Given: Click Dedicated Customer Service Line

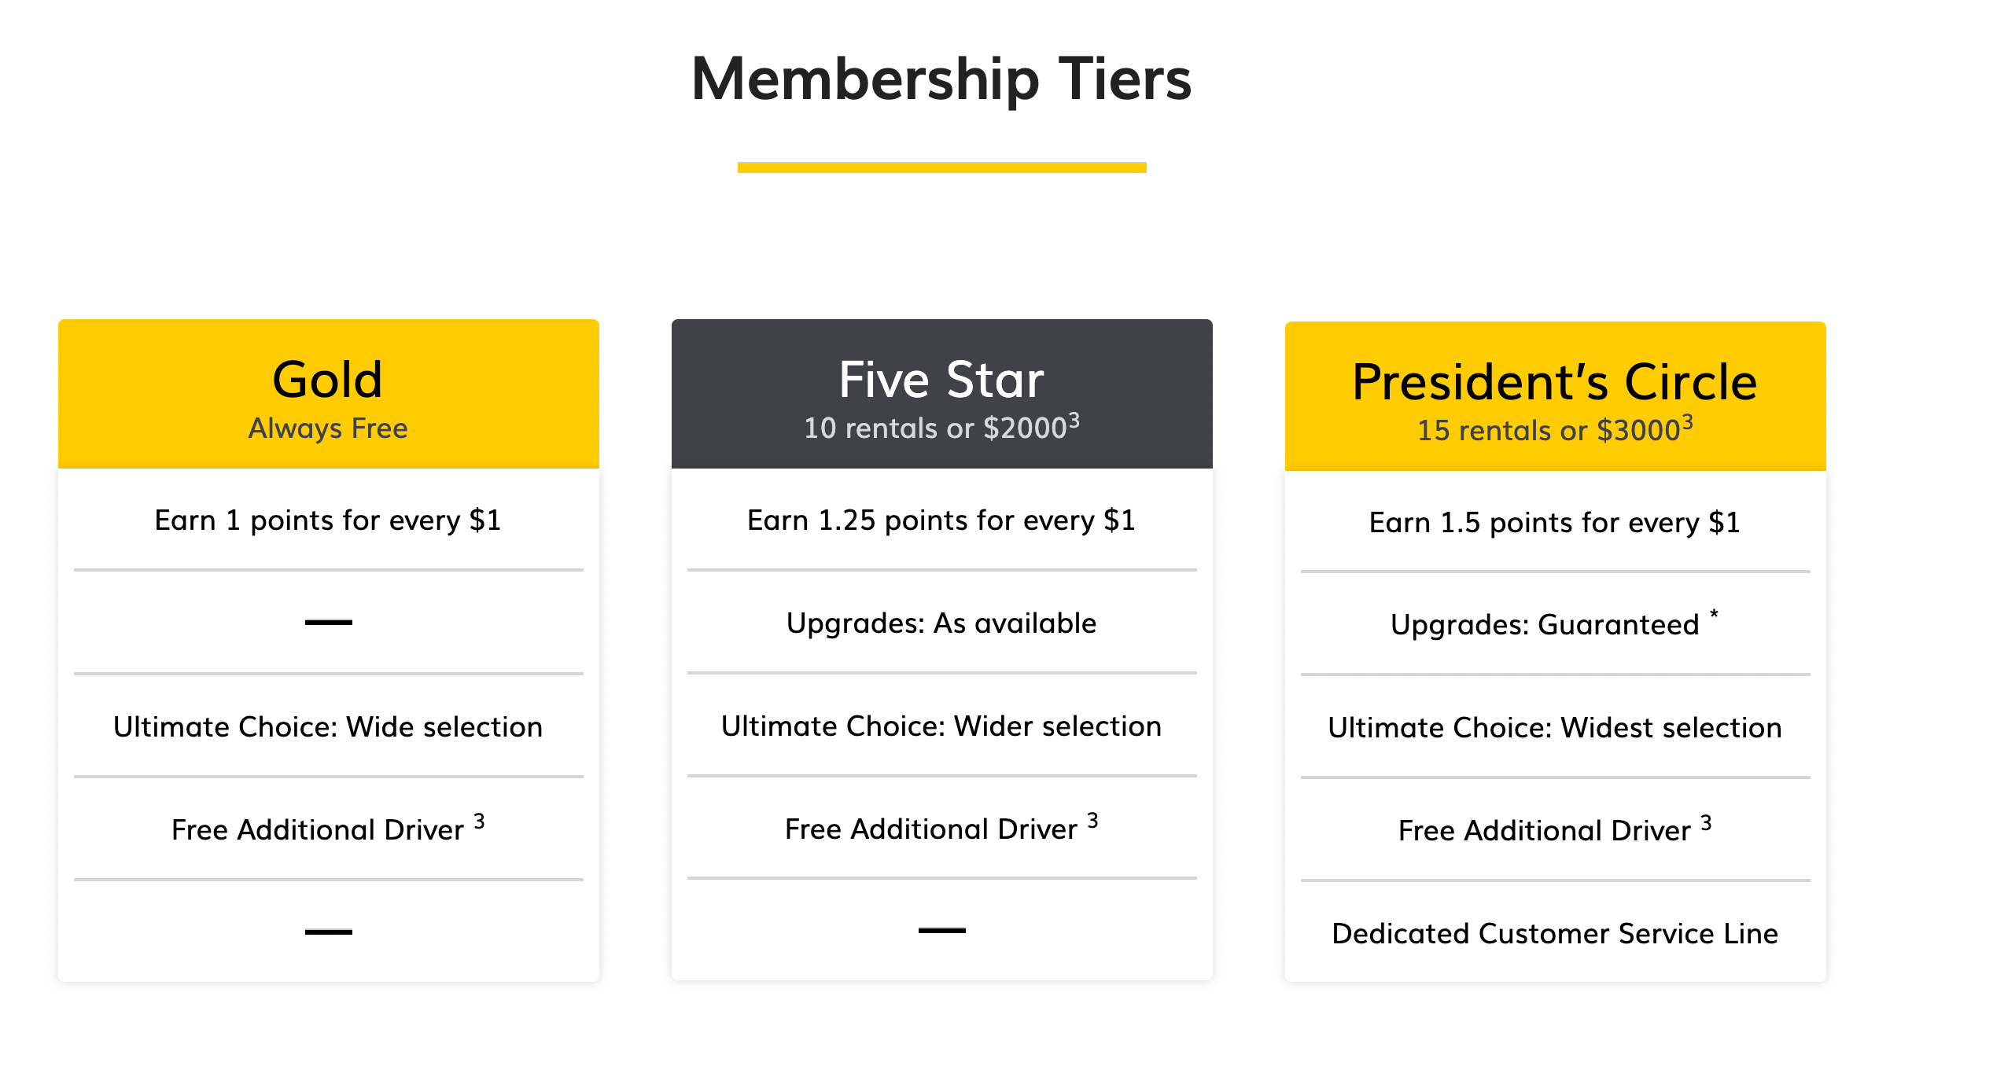Looking at the screenshot, I should [x=1555, y=934].
